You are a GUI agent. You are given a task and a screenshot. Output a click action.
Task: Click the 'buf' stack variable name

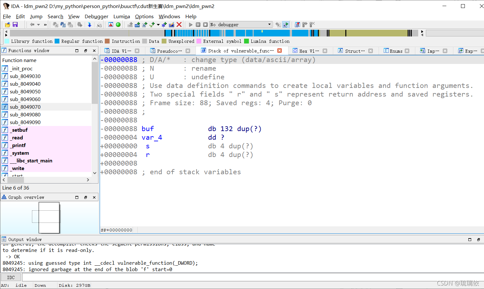point(148,129)
